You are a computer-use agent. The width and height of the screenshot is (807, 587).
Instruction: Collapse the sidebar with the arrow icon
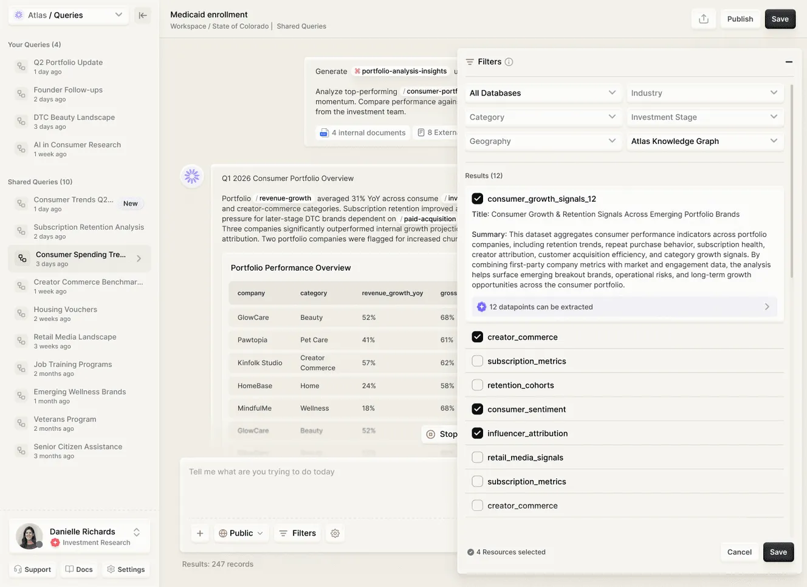point(143,15)
